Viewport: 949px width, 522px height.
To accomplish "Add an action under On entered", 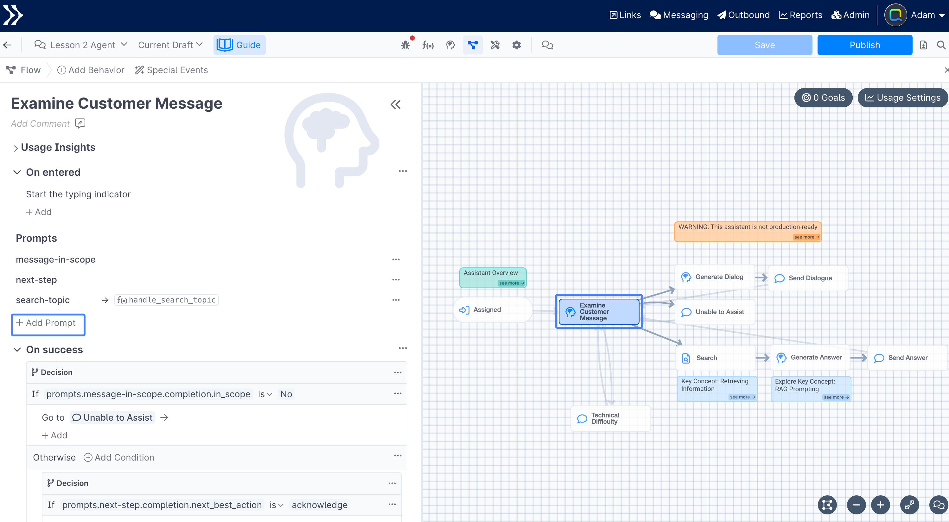I will pos(39,212).
